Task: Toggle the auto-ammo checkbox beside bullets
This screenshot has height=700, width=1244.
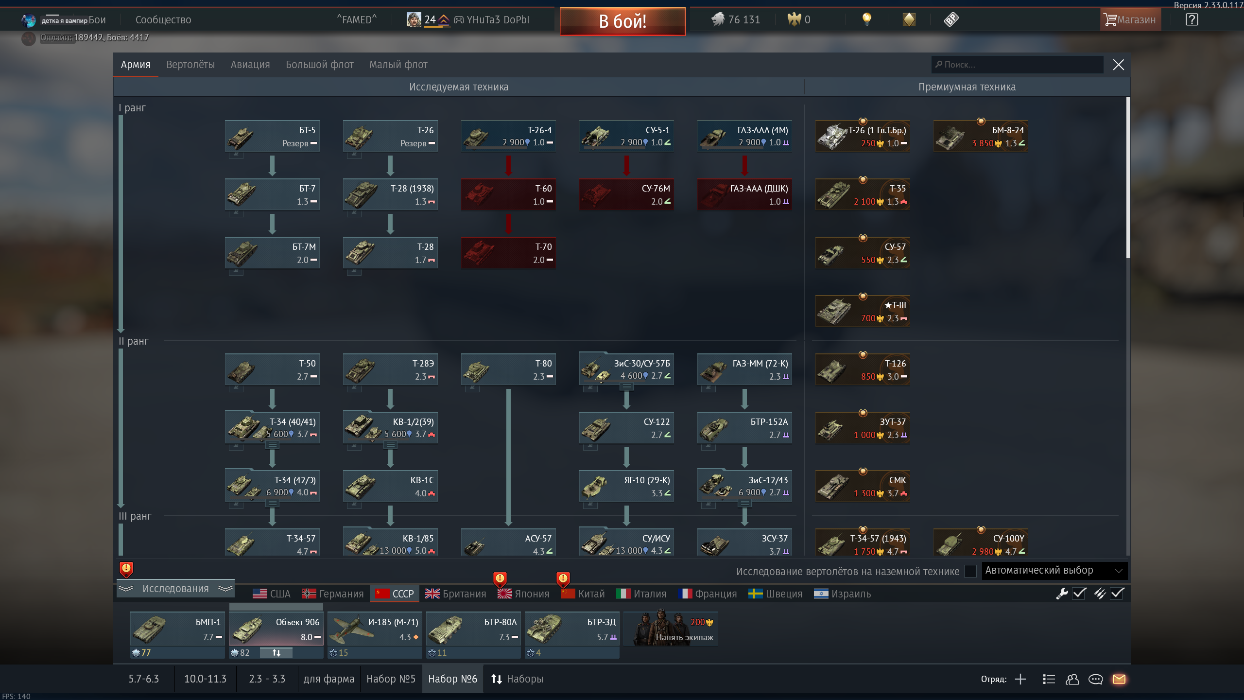Action: 1117,594
